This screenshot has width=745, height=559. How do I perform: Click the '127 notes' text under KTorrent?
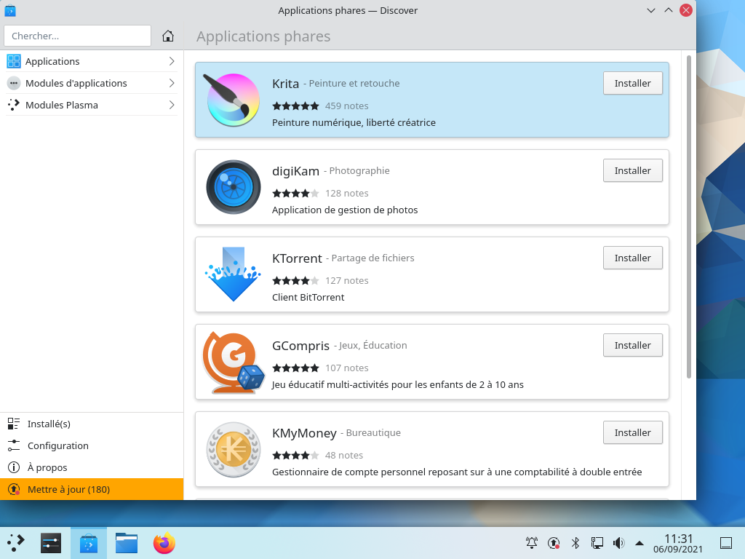point(347,280)
